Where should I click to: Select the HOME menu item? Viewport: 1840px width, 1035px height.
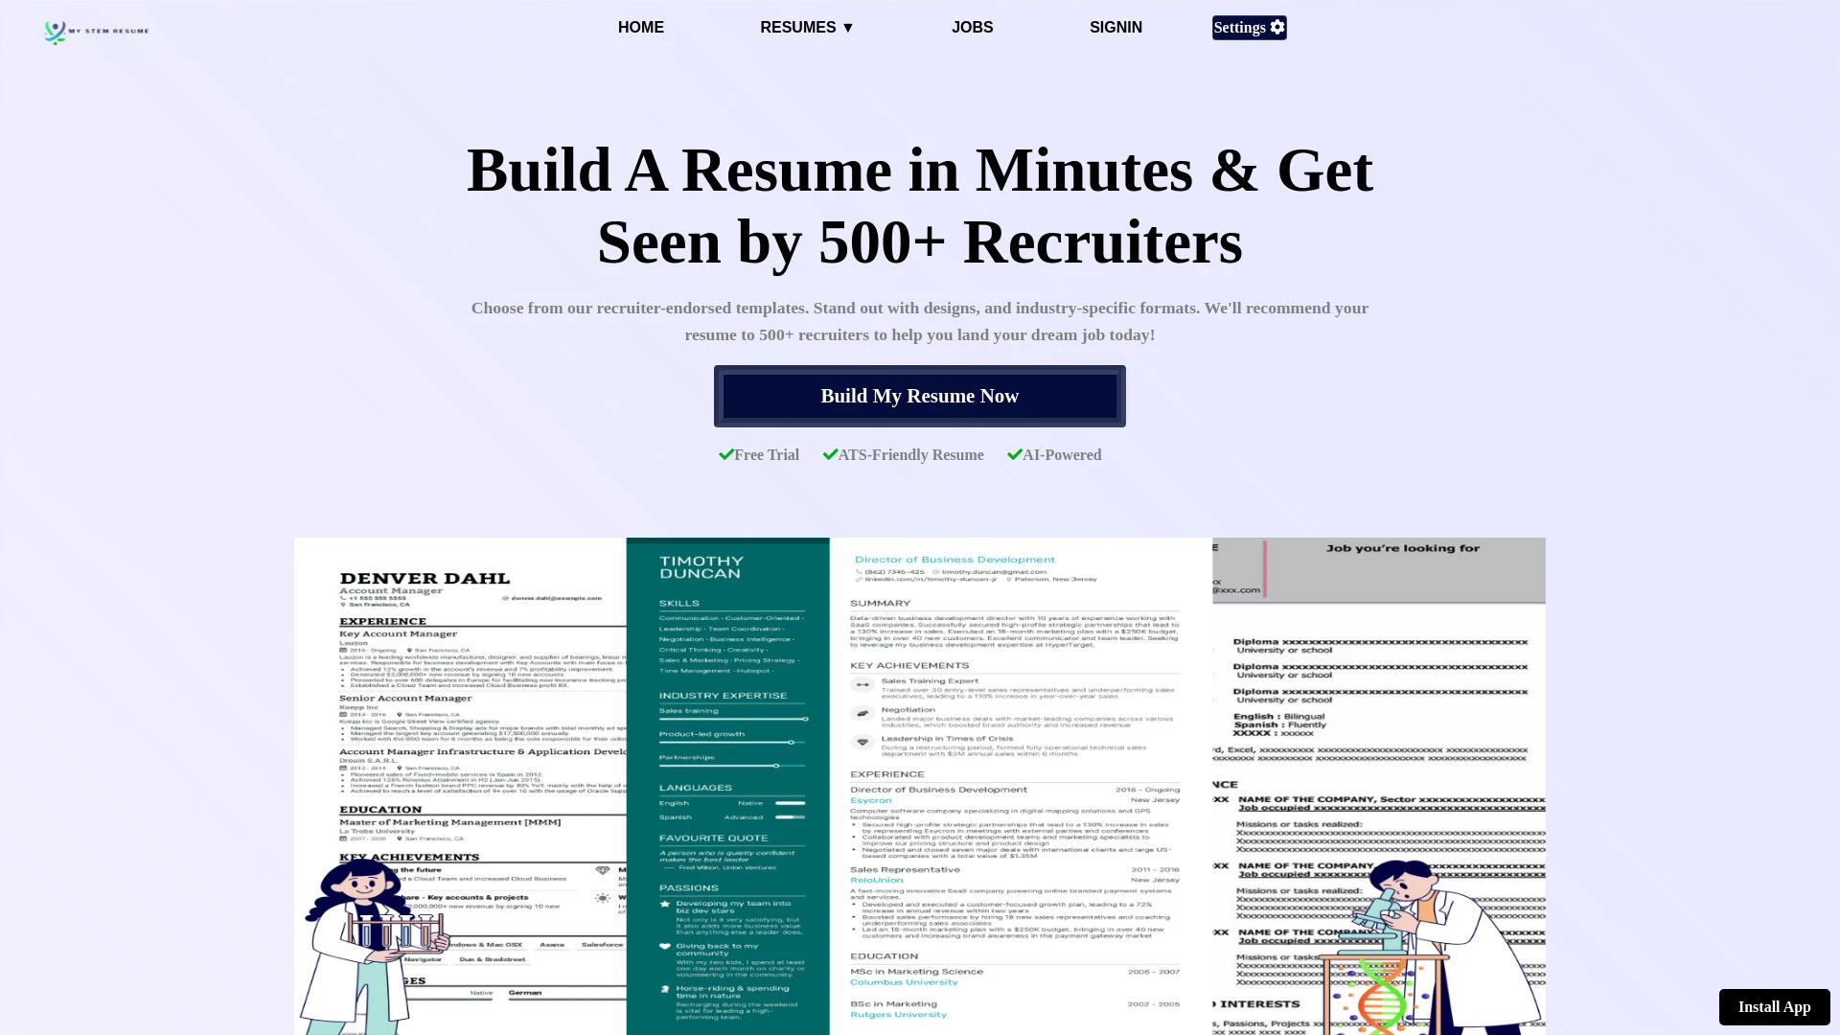(x=641, y=27)
